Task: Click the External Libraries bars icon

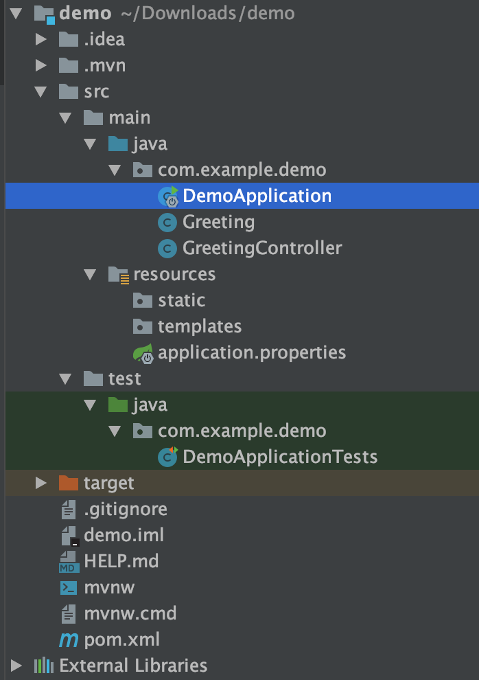Action: (44, 666)
